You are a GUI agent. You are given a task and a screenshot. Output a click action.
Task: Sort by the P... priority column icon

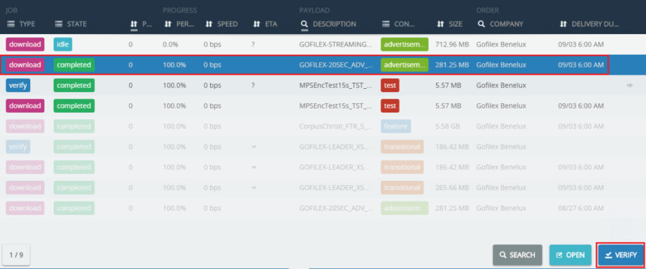coord(134,25)
